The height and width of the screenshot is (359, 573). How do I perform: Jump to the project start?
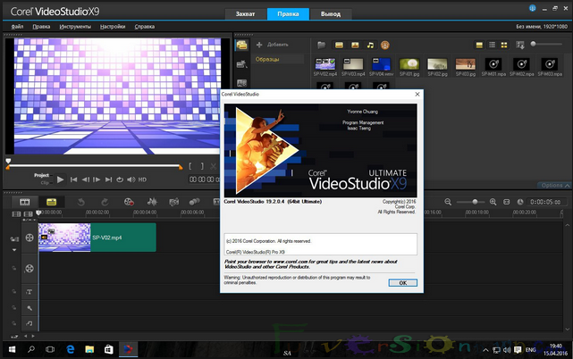(73, 179)
